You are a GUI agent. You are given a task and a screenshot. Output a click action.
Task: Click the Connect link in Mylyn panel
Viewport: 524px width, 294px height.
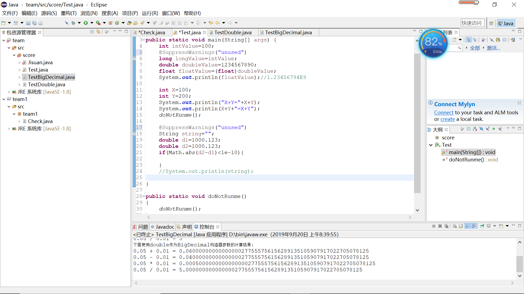(x=444, y=112)
